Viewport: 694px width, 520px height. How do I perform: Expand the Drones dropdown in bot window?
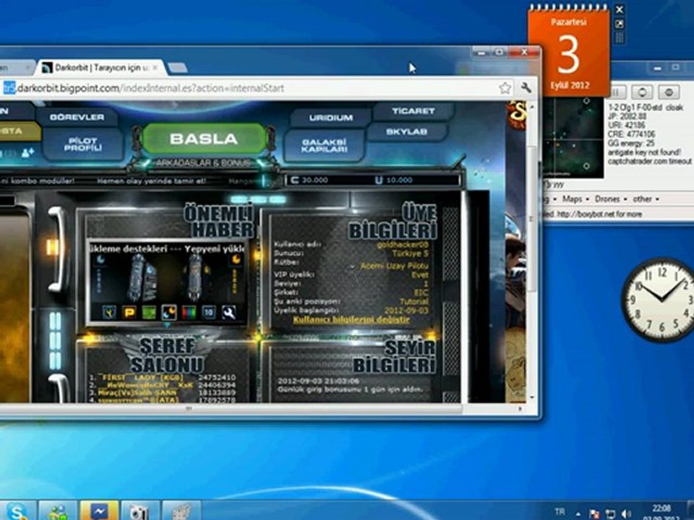(x=611, y=199)
